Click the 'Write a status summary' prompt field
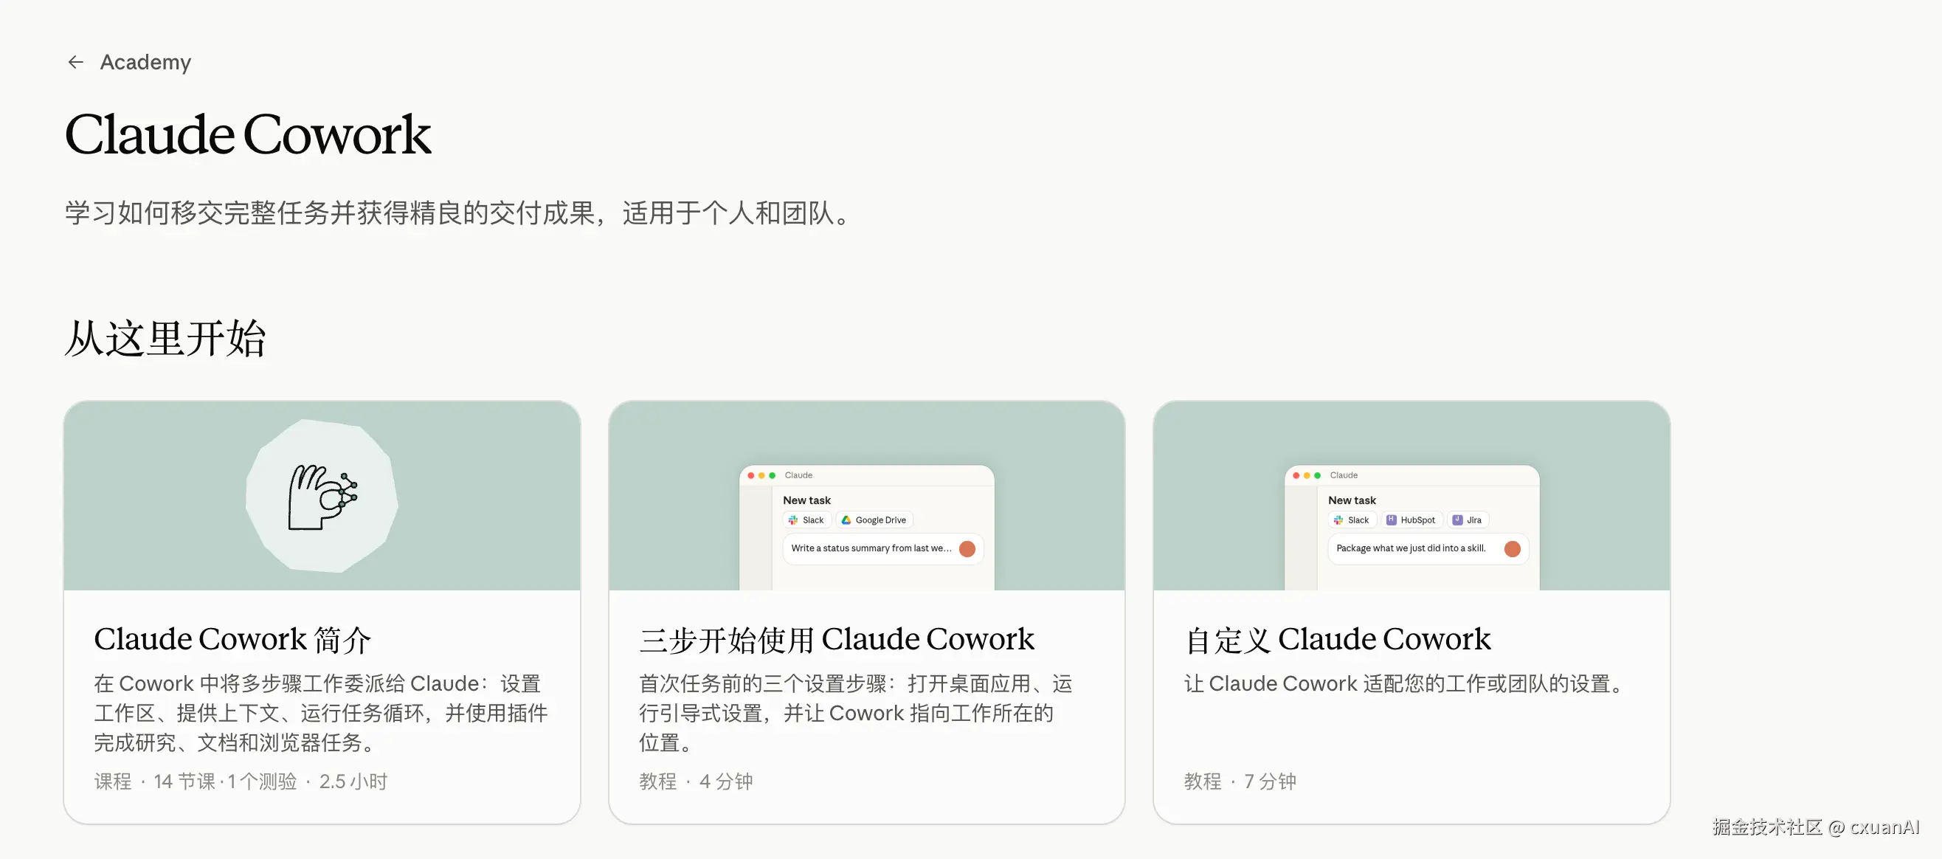The image size is (1942, 859). pos(882,548)
